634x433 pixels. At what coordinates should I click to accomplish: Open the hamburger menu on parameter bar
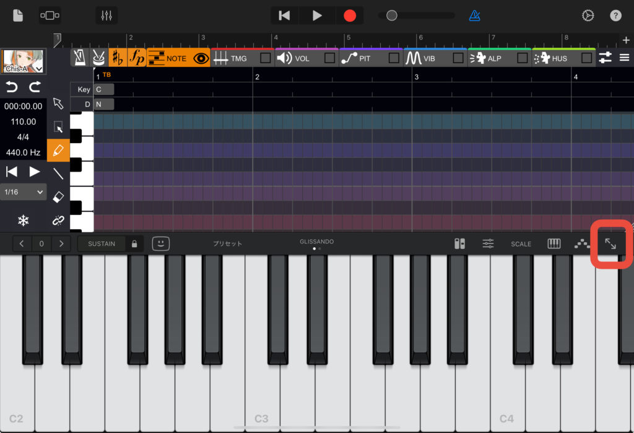pyautogui.click(x=624, y=58)
